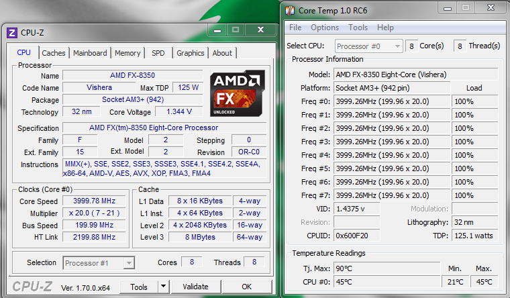The height and width of the screenshot is (298, 510).
Task: Click the TDP value 125.1 watts
Action: (x=474, y=236)
